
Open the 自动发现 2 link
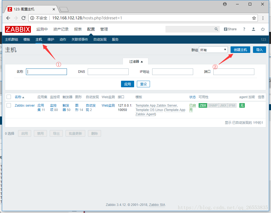point(91,107)
